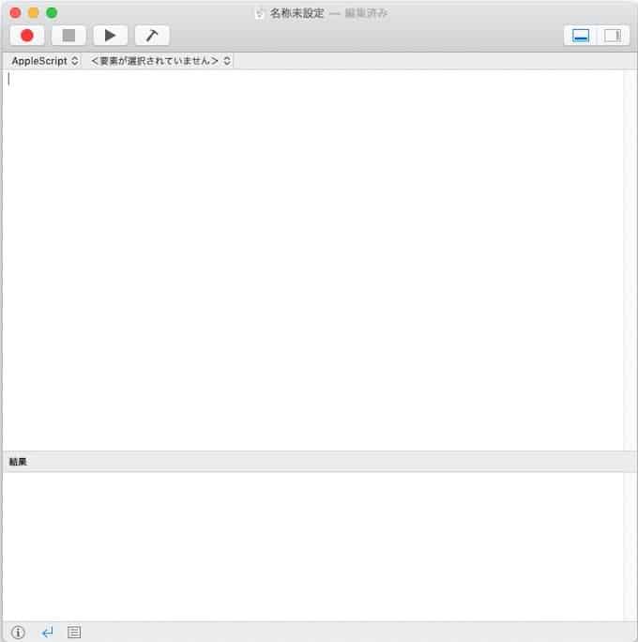
Task: Show the description info pane
Action: [18, 632]
